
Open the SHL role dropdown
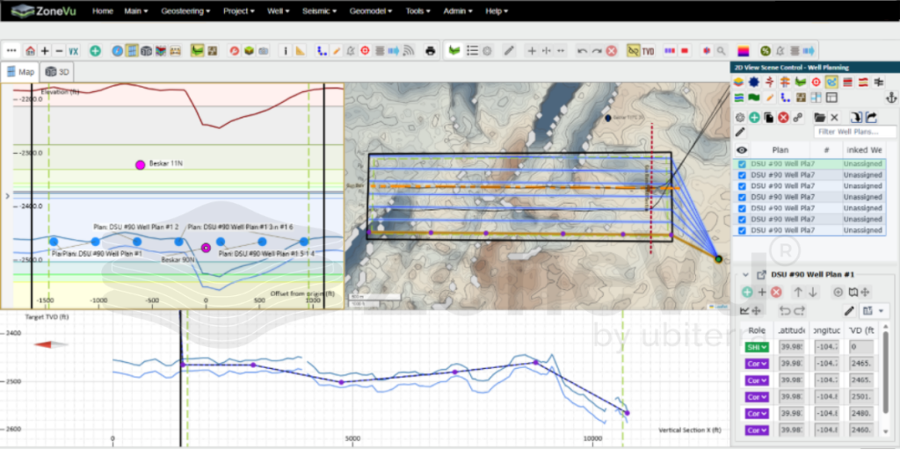pos(757,347)
